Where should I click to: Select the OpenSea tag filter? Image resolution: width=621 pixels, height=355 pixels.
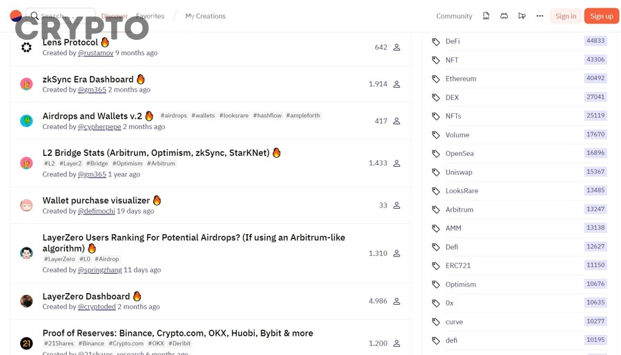[x=460, y=154]
